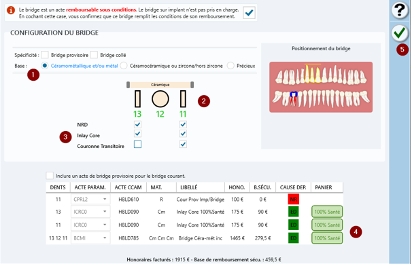412x264 pixels.
Task: Click the ACTE CCAM column header
Action: click(x=128, y=187)
